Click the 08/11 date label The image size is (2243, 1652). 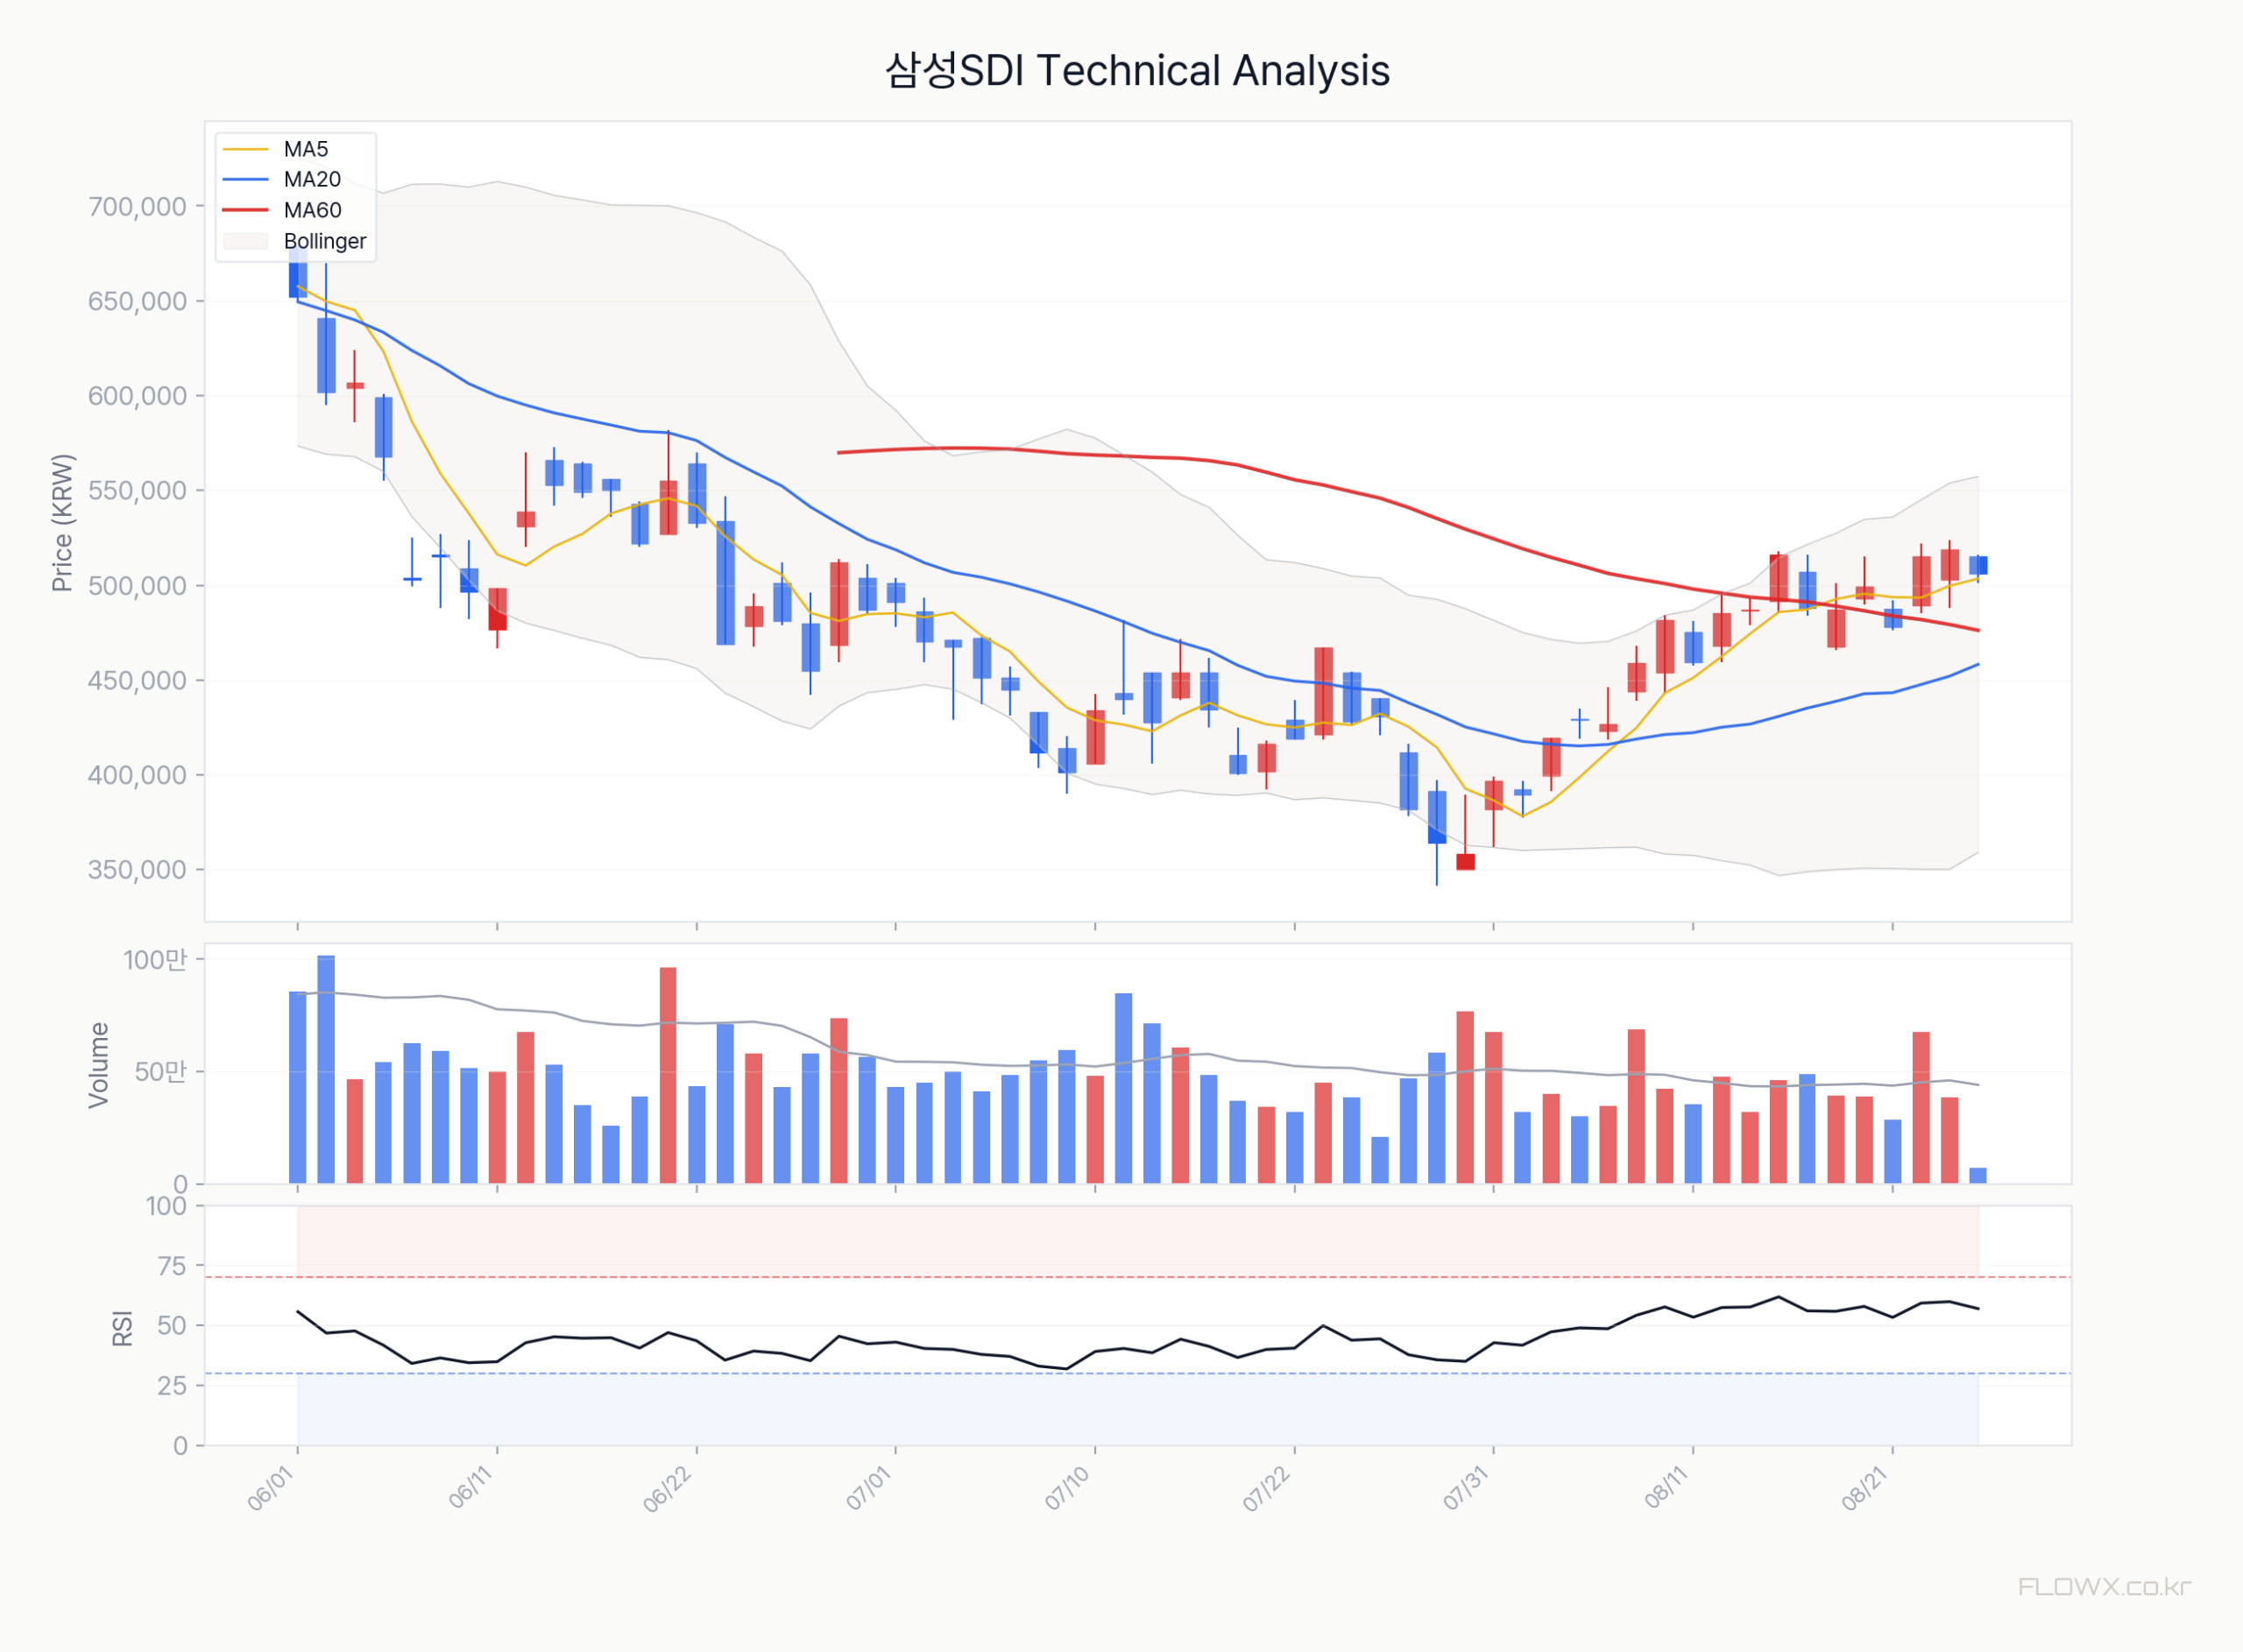pos(1666,1488)
